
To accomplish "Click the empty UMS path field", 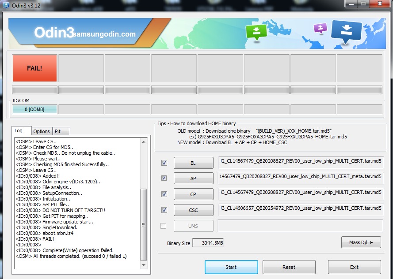I will point(300,226).
